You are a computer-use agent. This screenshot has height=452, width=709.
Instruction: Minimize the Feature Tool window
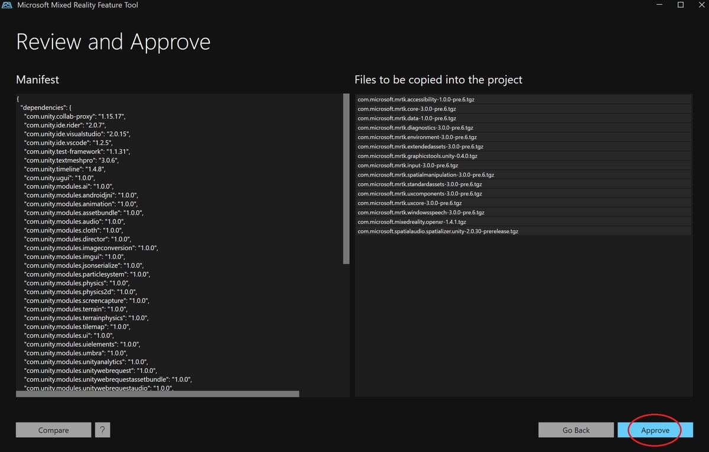659,5
